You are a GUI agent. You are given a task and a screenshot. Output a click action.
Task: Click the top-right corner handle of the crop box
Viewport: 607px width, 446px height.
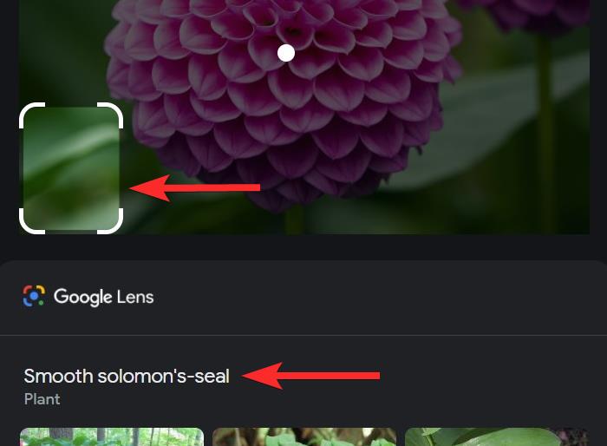click(x=110, y=115)
